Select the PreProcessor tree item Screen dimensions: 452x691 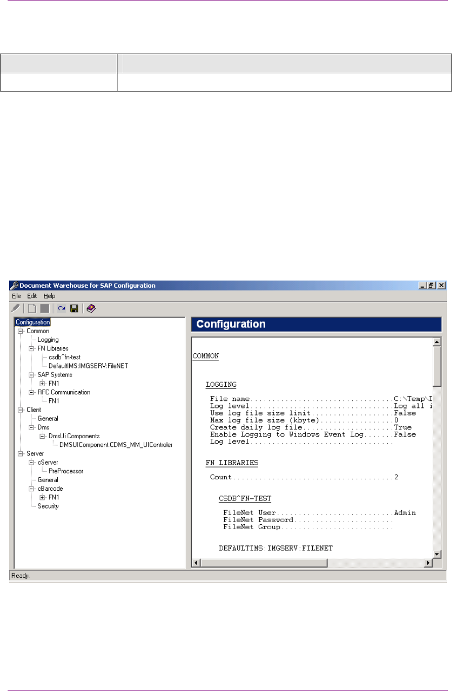tap(66, 471)
